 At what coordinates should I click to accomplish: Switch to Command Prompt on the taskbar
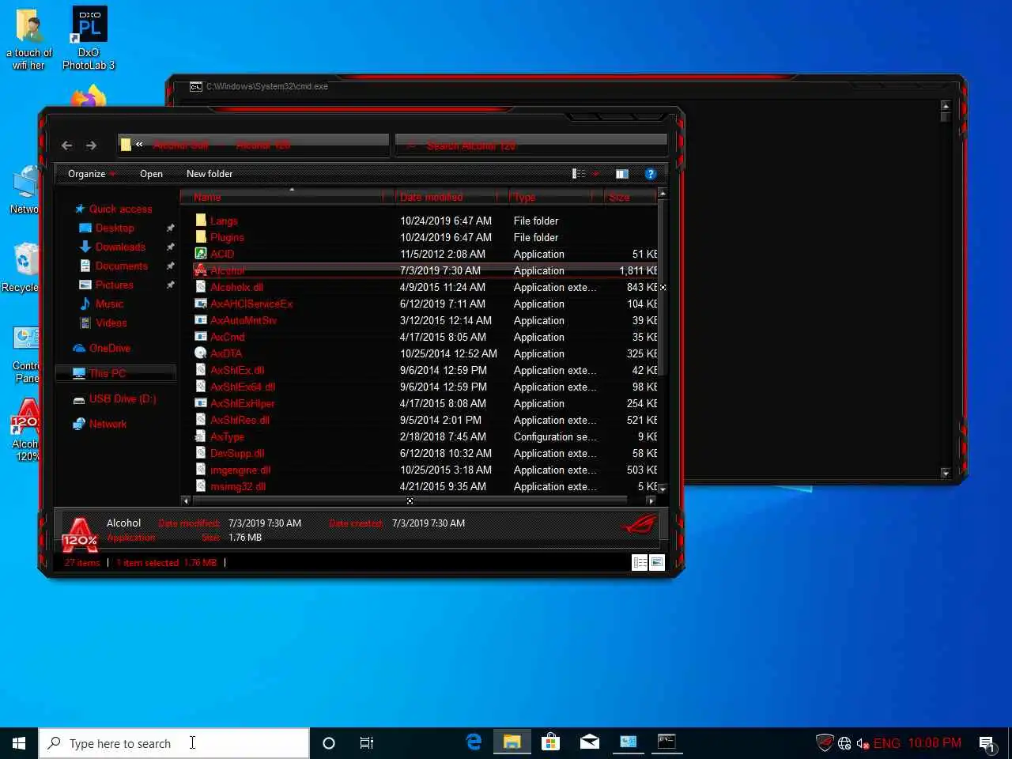[x=666, y=742]
